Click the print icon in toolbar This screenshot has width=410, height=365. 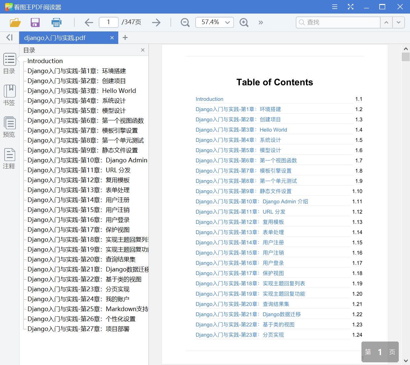[56, 22]
